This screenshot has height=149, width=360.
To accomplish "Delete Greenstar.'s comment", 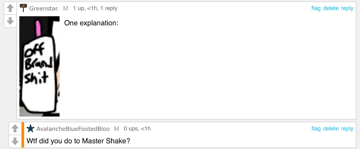I will click(x=331, y=8).
